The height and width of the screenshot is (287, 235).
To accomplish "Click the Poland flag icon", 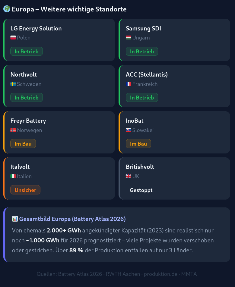I will coord(13,38).
